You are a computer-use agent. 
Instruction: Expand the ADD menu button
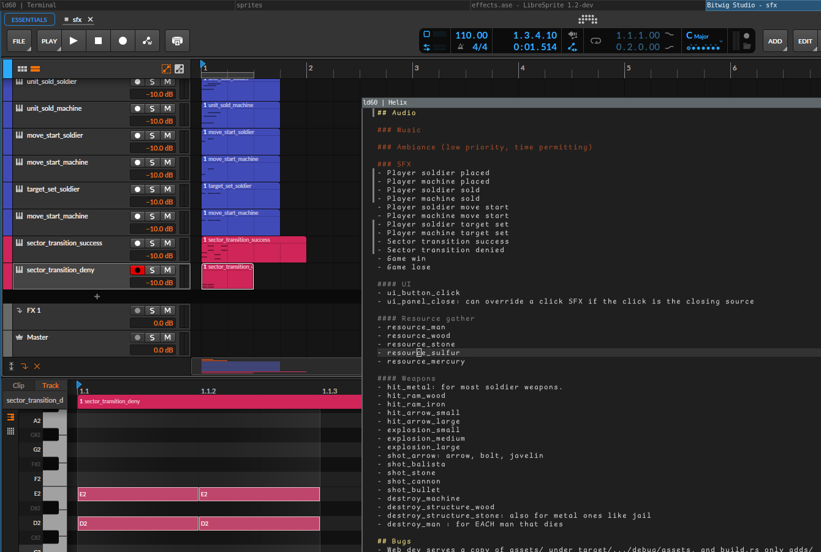click(x=775, y=41)
